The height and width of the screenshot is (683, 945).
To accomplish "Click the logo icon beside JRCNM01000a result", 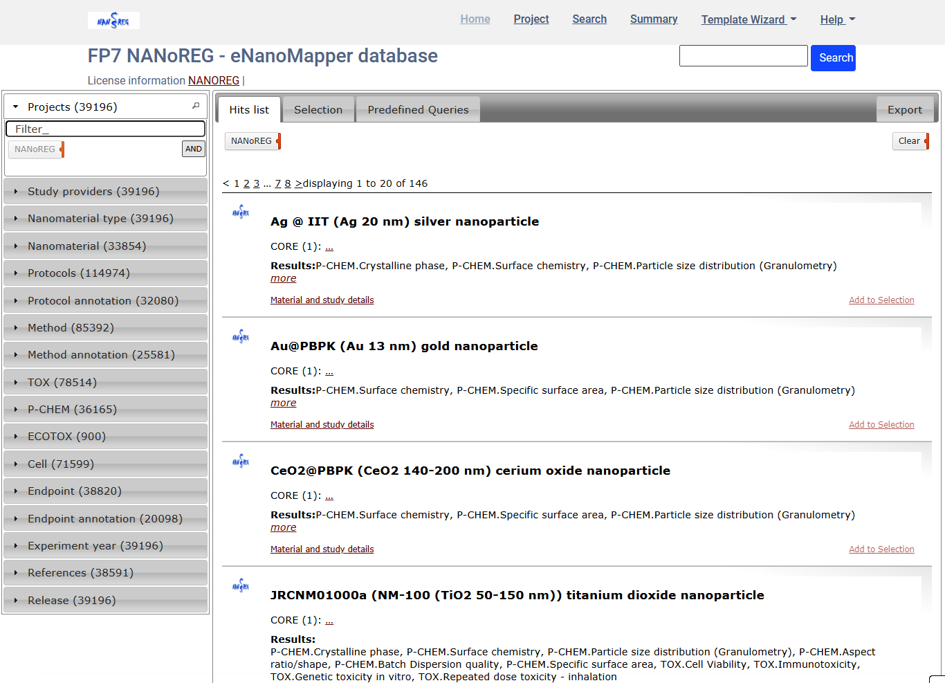I will coord(241,585).
